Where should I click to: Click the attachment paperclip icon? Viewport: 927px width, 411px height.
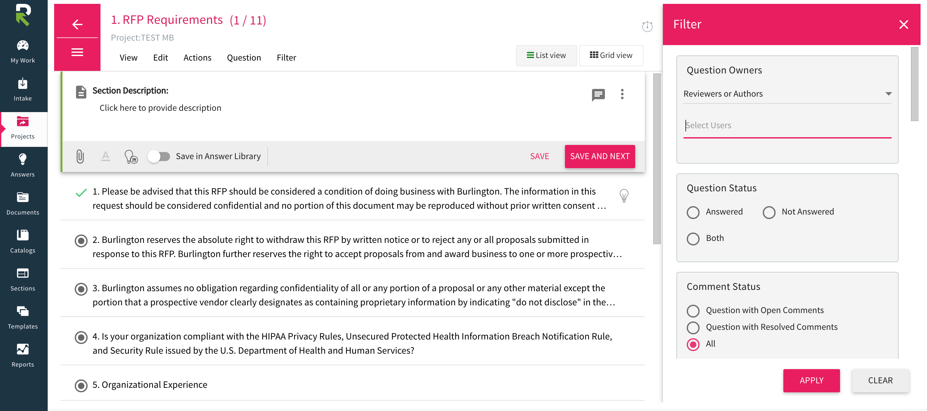click(80, 157)
